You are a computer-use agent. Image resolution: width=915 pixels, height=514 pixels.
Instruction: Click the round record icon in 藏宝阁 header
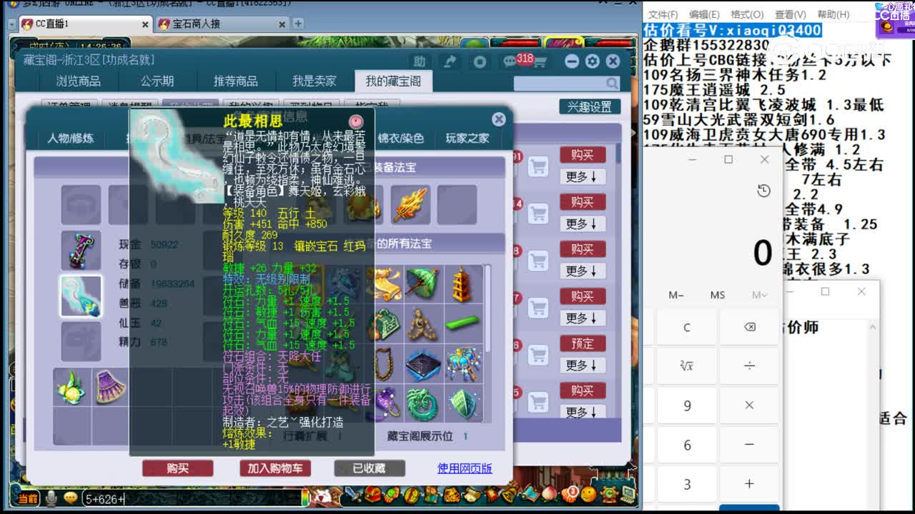pos(480,62)
